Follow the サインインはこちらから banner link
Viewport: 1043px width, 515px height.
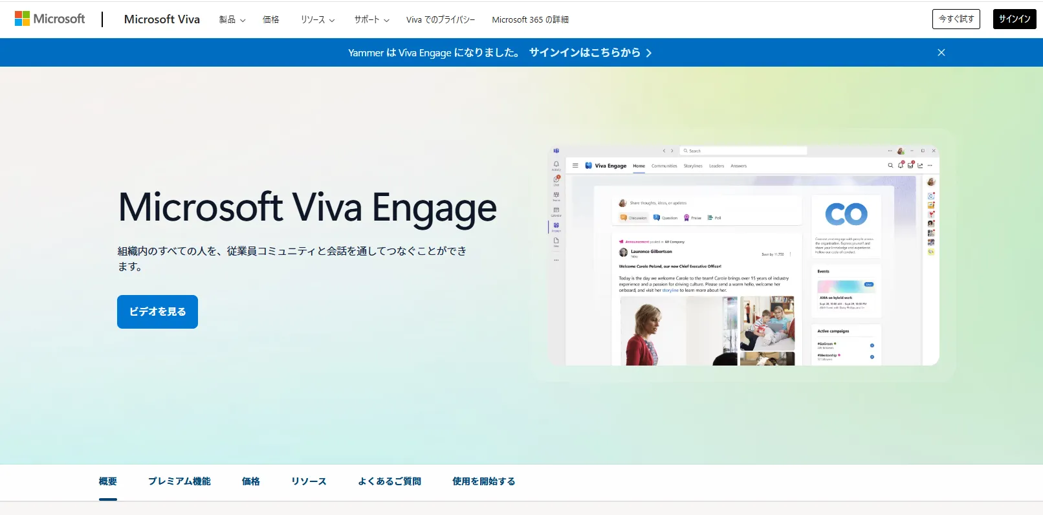tap(590, 52)
